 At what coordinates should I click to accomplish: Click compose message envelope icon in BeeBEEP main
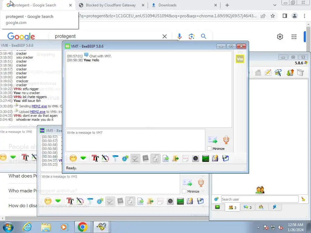(268, 73)
